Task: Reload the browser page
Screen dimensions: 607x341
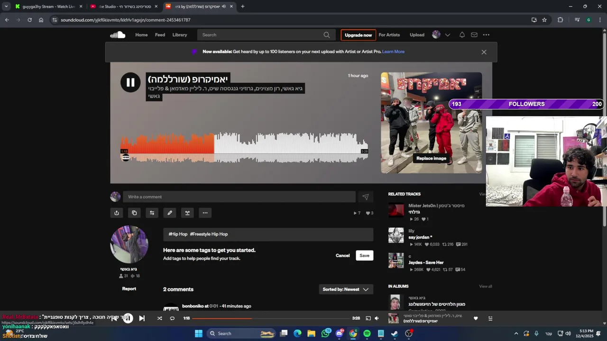Action: tap(29, 20)
